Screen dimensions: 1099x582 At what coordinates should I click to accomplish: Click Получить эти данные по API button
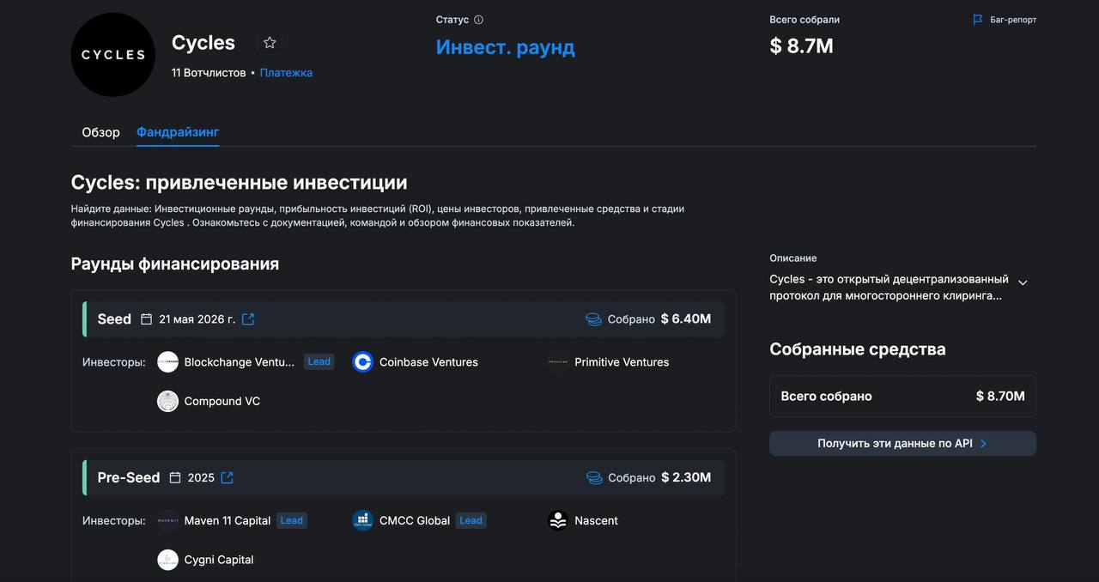pos(902,444)
